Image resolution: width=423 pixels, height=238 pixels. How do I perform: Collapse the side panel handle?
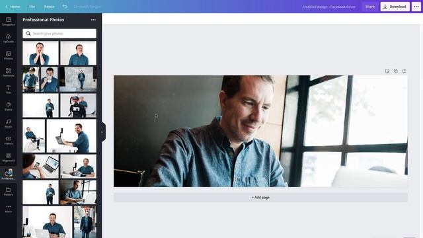click(x=102, y=132)
